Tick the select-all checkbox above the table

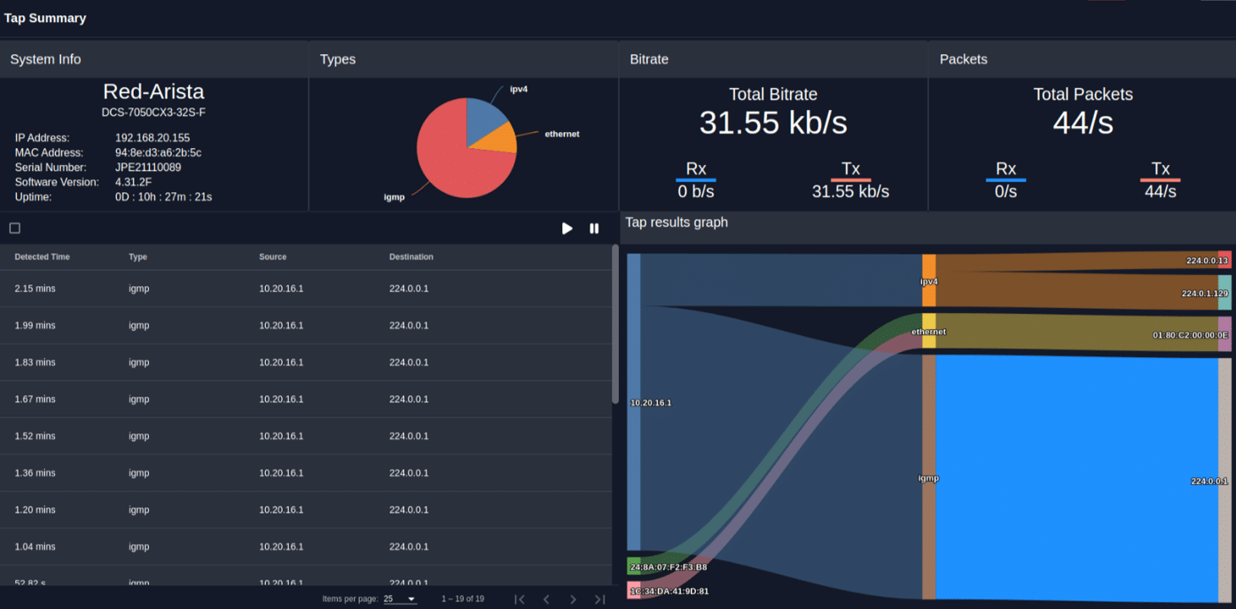(x=14, y=228)
